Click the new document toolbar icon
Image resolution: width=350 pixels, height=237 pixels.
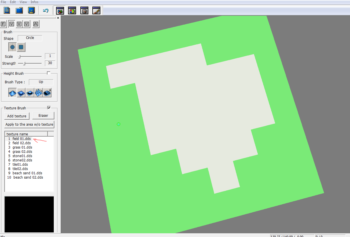pyautogui.click(x=7, y=11)
